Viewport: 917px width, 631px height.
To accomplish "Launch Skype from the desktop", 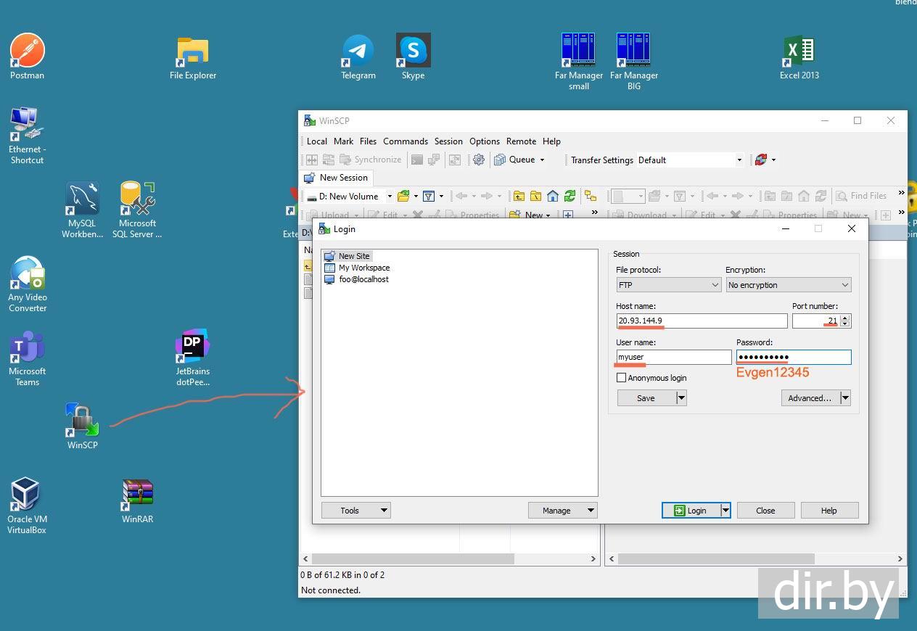I will tap(413, 52).
